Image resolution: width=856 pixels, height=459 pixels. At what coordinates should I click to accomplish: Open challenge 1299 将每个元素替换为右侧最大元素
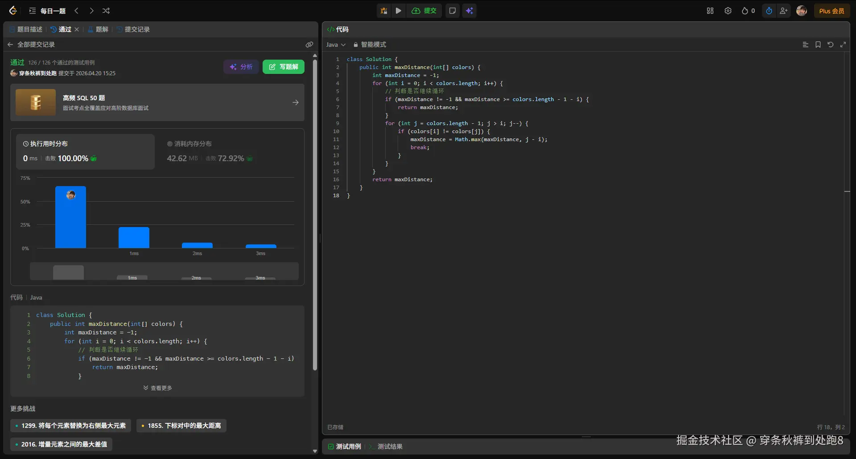click(x=71, y=426)
